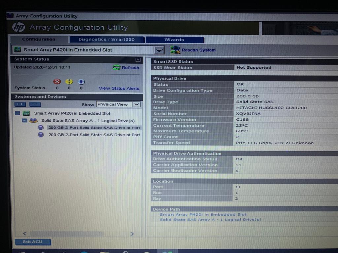Click the firmware version value C188
Image resolution: width=338 pixels, height=253 pixels.
(x=242, y=119)
